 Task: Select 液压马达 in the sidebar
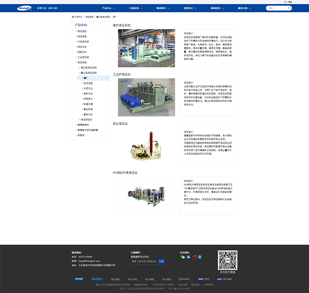coord(81,47)
